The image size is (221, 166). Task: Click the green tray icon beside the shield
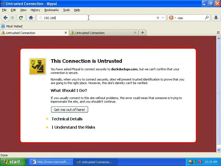coord(196,162)
